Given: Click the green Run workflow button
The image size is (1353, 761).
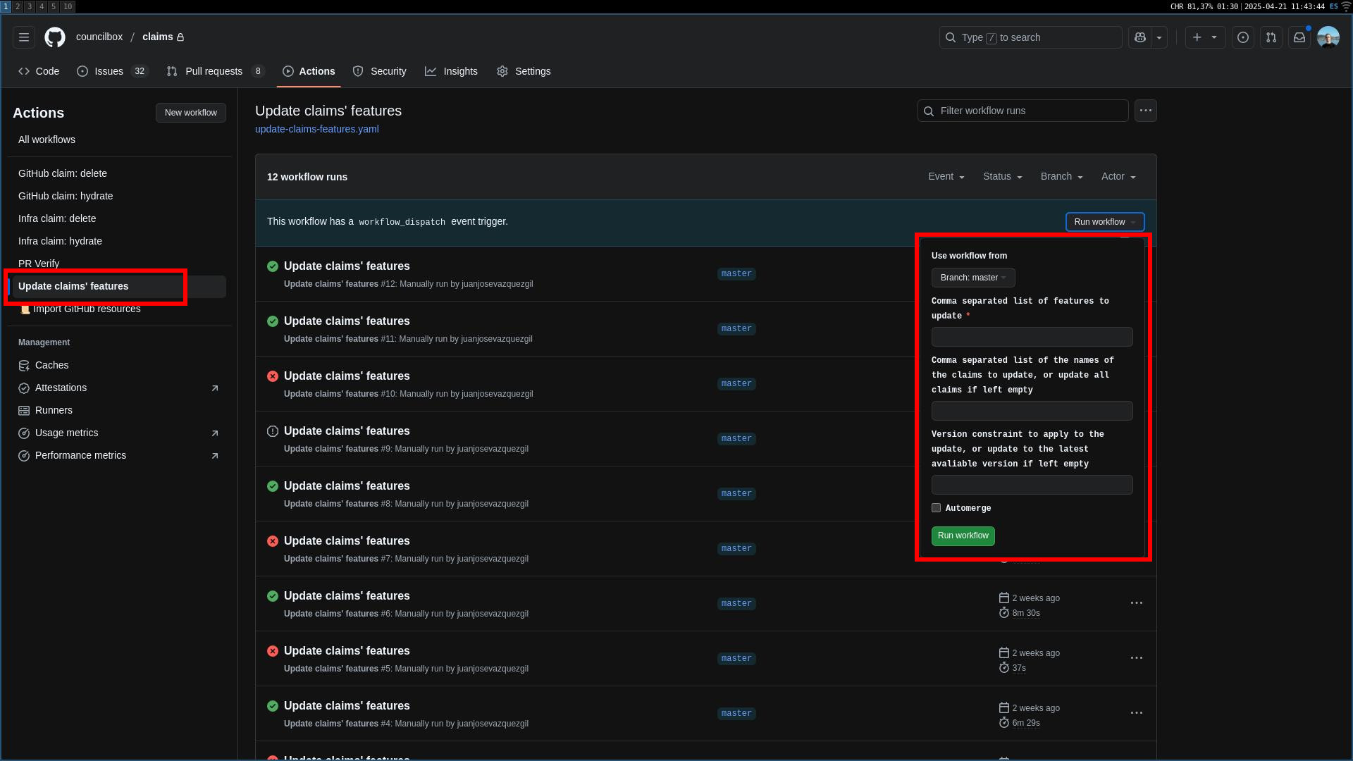Looking at the screenshot, I should pyautogui.click(x=963, y=536).
